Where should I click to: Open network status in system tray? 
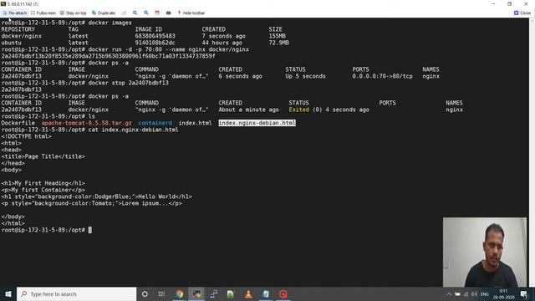point(466,294)
